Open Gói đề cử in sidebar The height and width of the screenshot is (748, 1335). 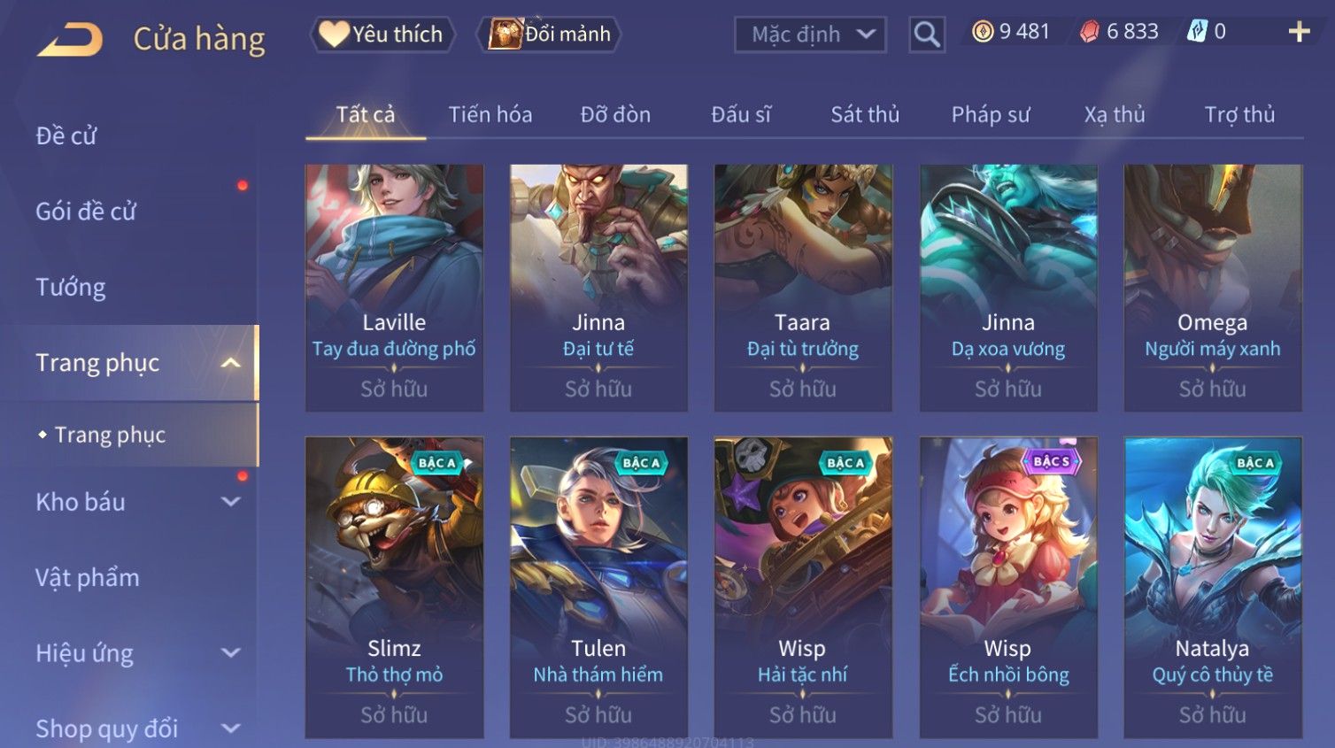pyautogui.click(x=86, y=212)
